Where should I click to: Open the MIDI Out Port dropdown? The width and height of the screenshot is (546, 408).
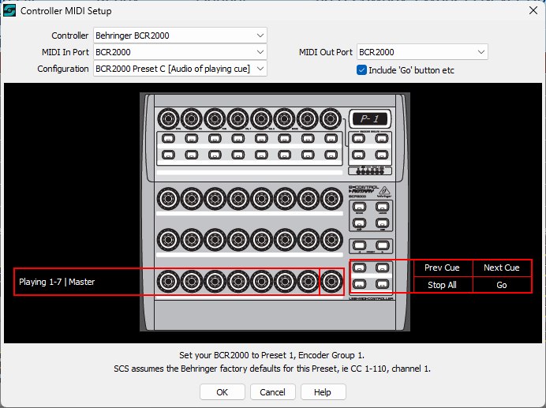(x=422, y=52)
